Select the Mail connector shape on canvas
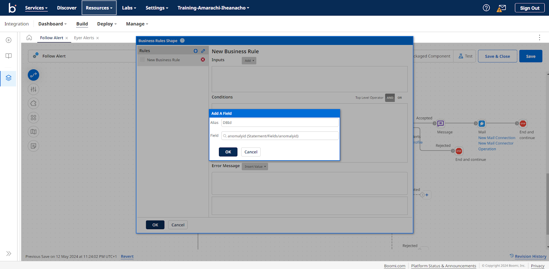The width and height of the screenshot is (549, 269). click(x=482, y=124)
